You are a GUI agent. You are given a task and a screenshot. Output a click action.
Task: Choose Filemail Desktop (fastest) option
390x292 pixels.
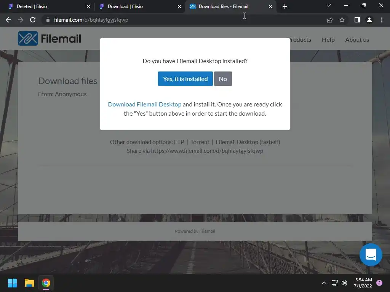coord(248,142)
